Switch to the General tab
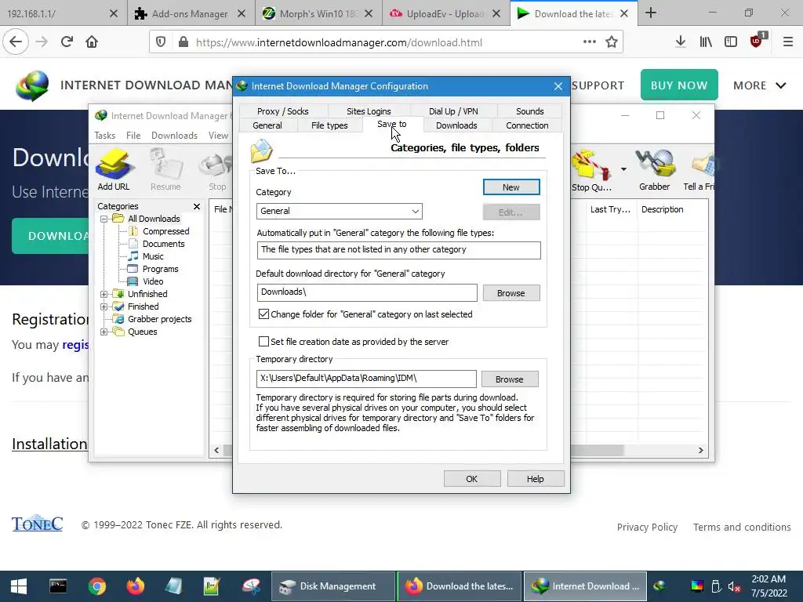 click(x=267, y=125)
